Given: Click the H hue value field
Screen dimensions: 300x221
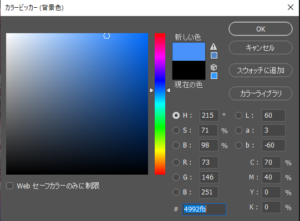Looking at the screenshot, I should [209, 115].
